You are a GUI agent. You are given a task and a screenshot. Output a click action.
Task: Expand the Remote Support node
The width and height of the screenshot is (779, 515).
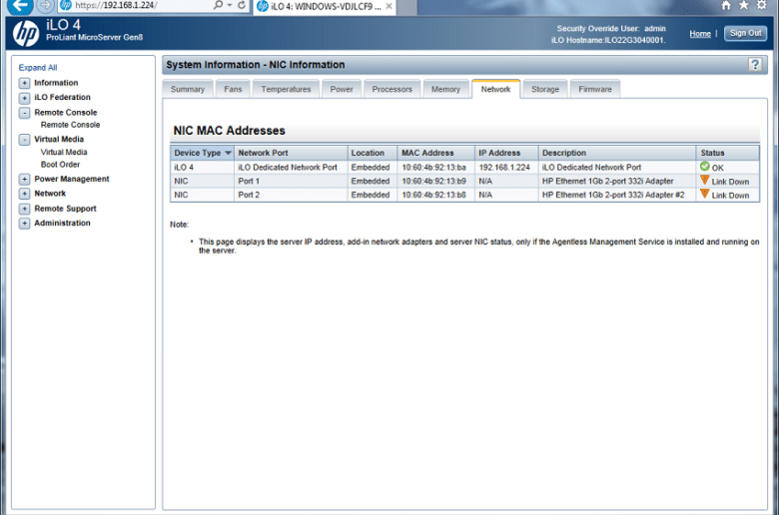point(24,209)
